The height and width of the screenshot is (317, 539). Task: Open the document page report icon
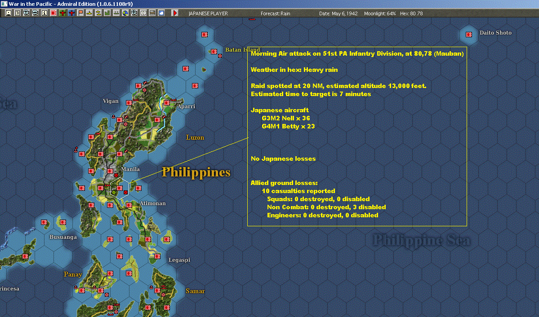[x=17, y=13]
